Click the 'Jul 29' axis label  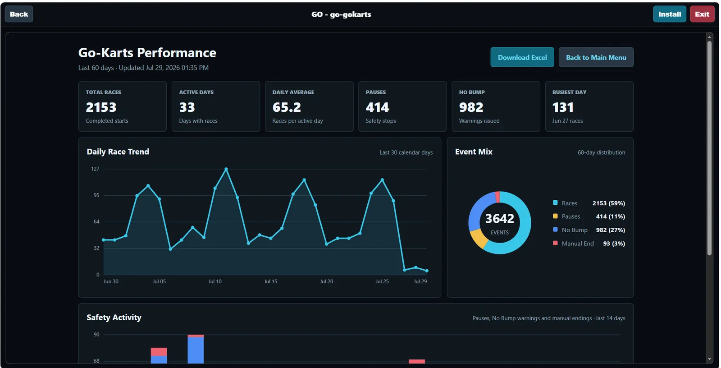pos(420,281)
